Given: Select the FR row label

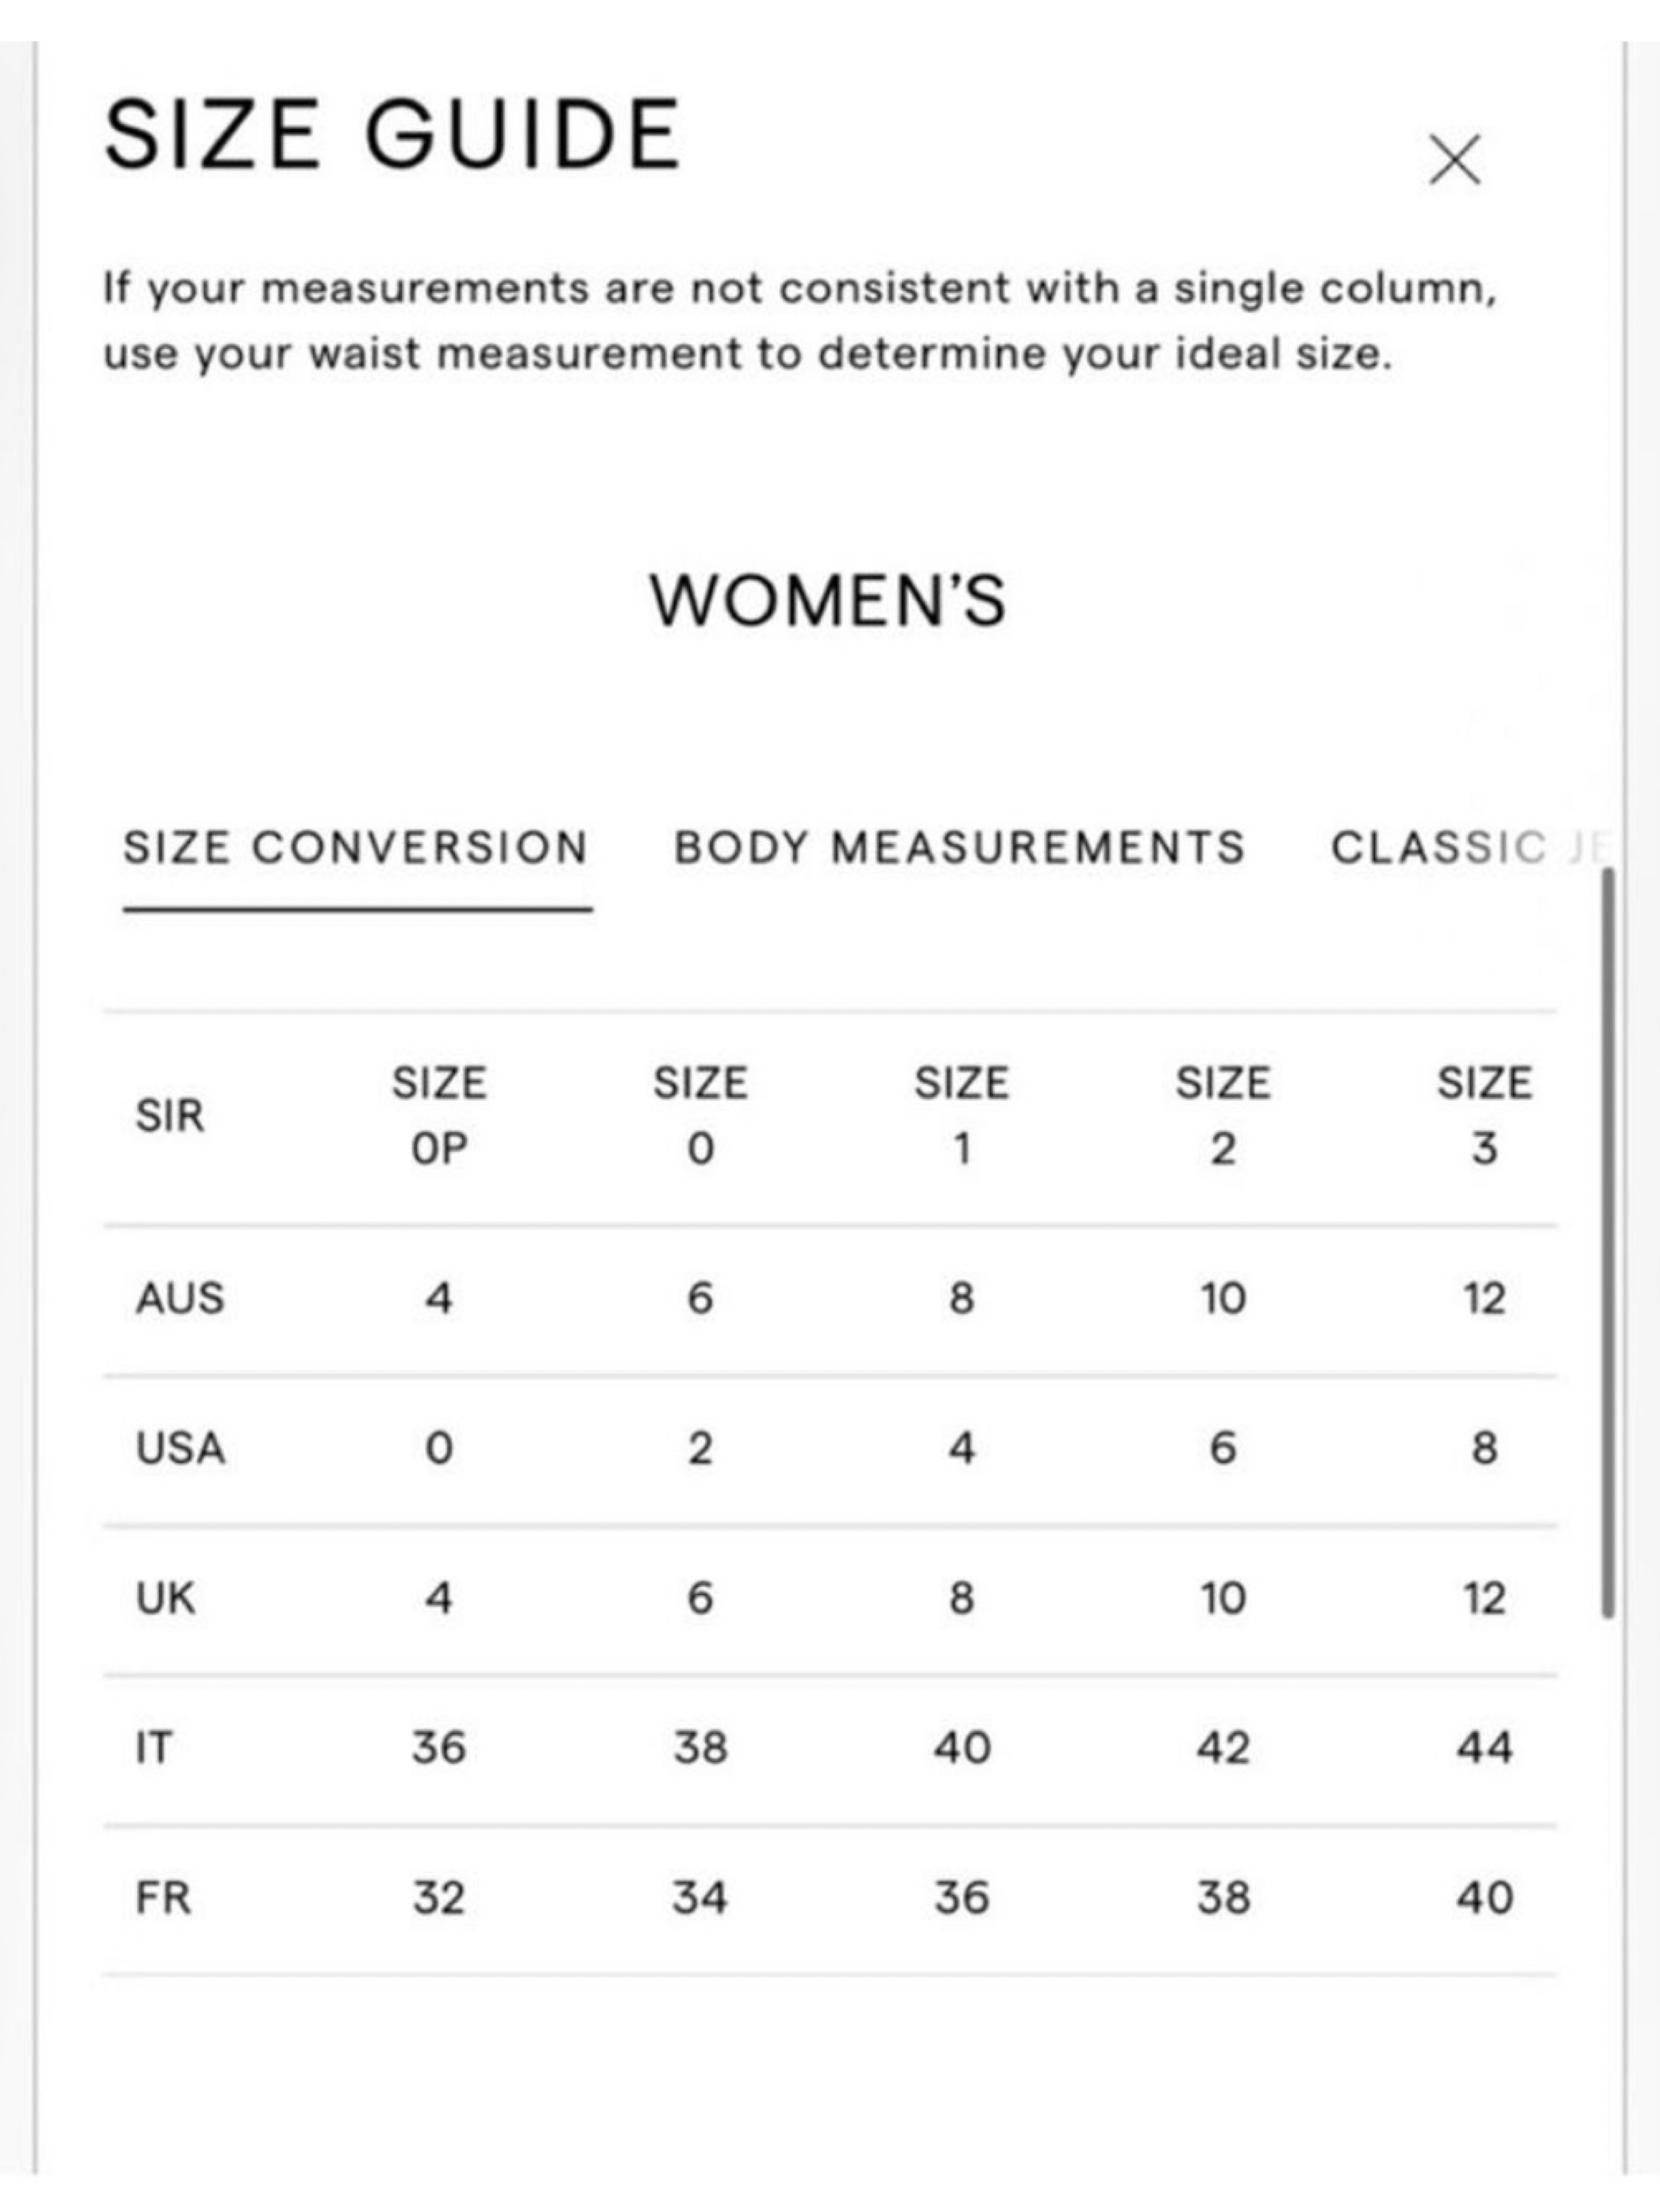Looking at the screenshot, I should point(163,1898).
